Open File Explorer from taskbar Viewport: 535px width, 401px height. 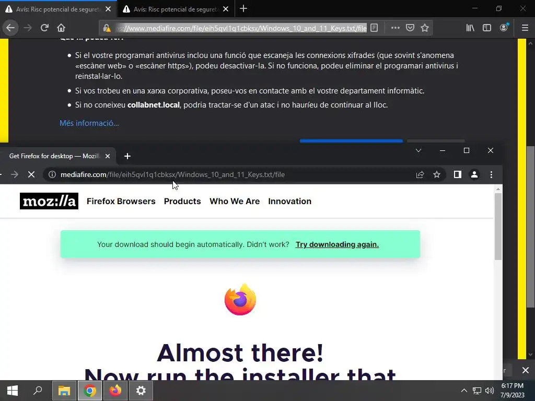click(64, 391)
